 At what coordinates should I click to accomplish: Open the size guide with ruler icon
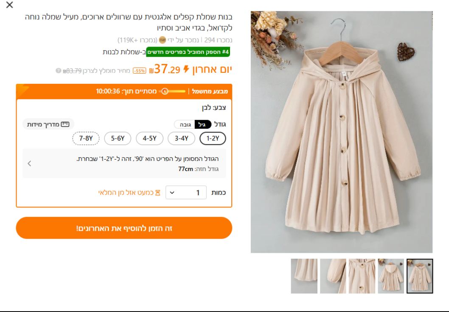pos(48,124)
